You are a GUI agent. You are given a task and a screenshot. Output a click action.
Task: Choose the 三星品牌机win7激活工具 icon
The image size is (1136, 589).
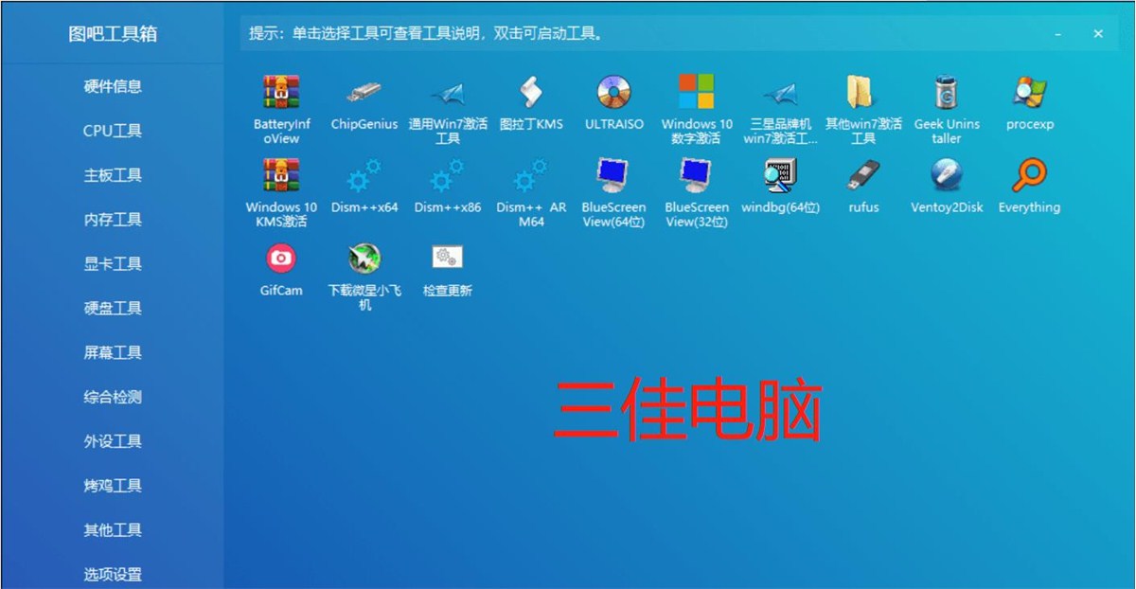780,92
